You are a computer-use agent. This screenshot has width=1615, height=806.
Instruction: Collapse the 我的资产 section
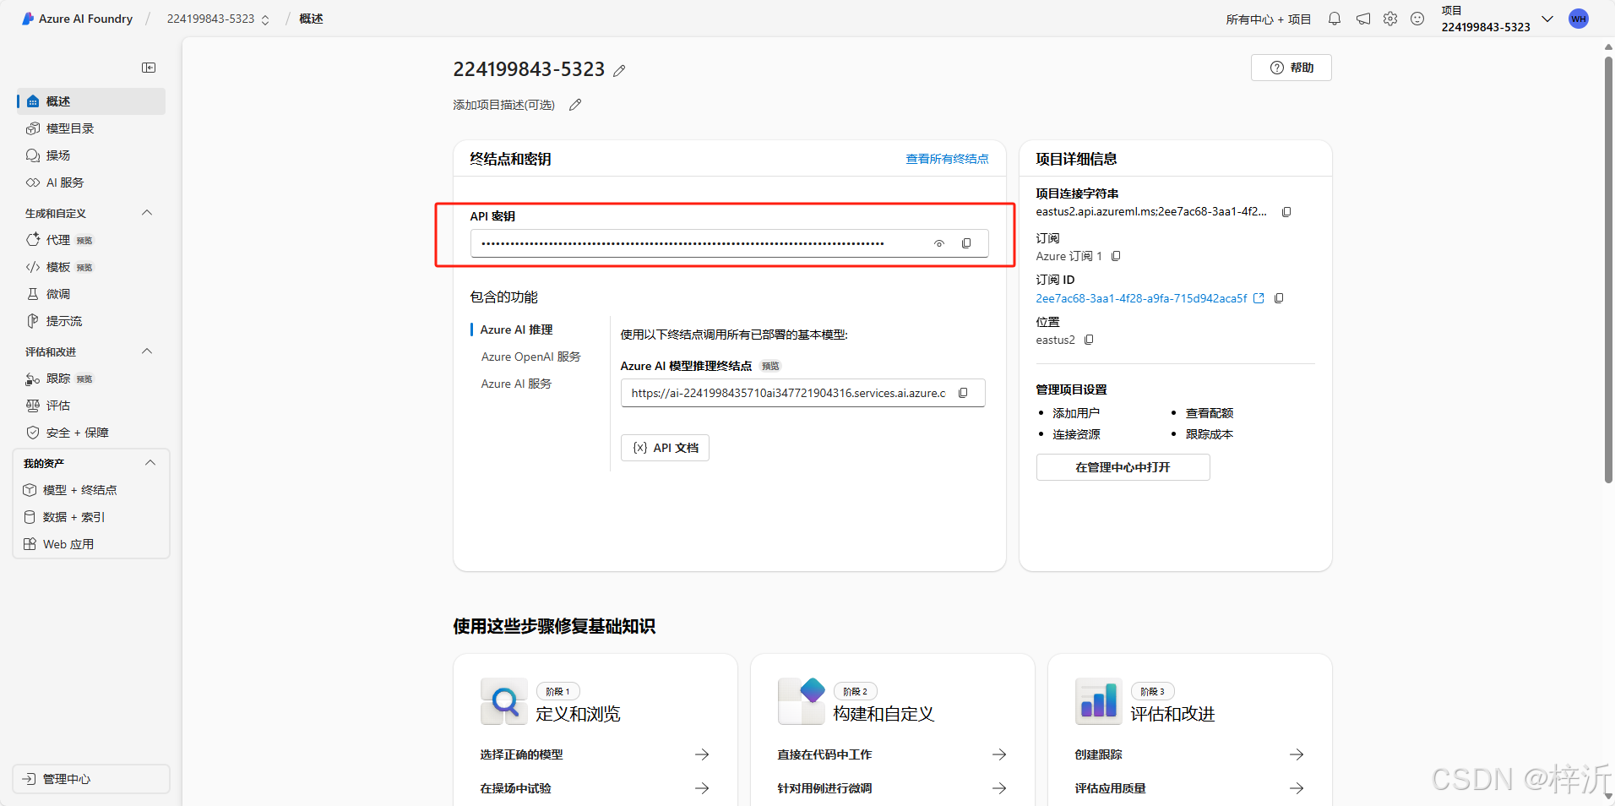pos(150,463)
